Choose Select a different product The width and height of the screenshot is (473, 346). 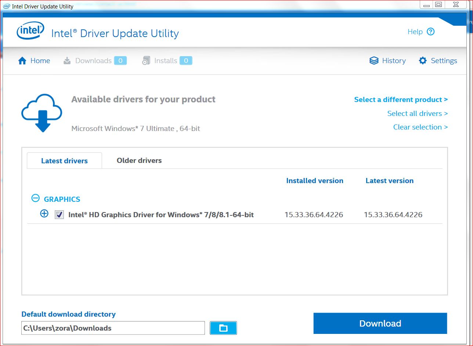(x=400, y=99)
